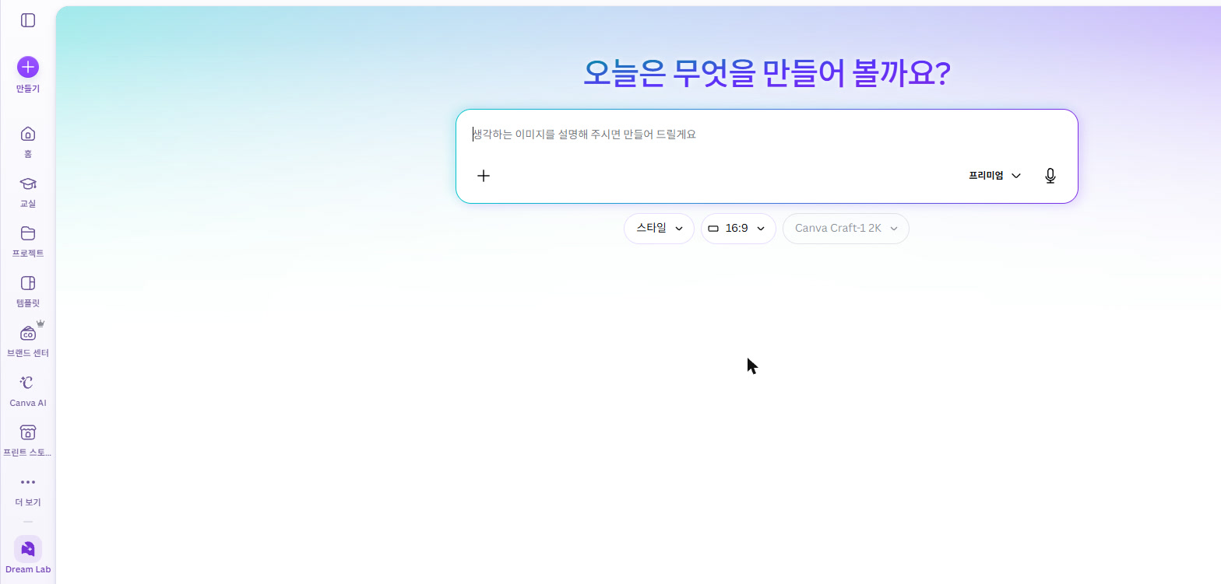Click the heading 오늘은 무엇을 만들어 볼까요?
Image resolution: width=1221 pixels, height=584 pixels.
pyautogui.click(x=767, y=74)
